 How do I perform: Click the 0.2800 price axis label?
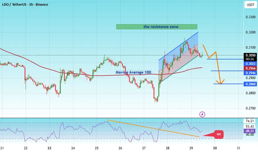point(251,93)
